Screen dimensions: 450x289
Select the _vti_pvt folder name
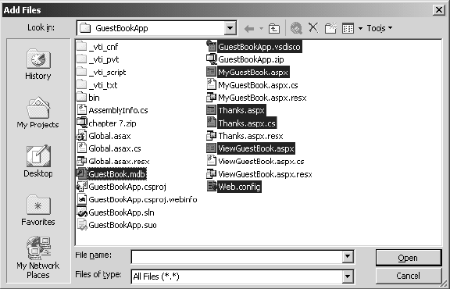[x=104, y=59]
